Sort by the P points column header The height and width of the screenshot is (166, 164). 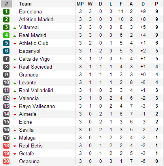tap(156, 4)
